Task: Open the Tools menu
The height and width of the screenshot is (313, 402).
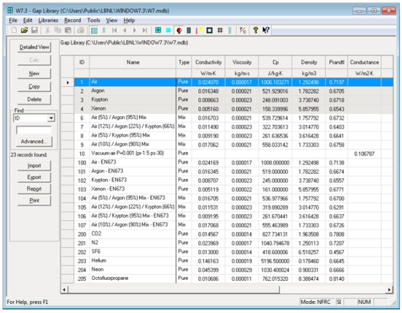Action: (94, 20)
